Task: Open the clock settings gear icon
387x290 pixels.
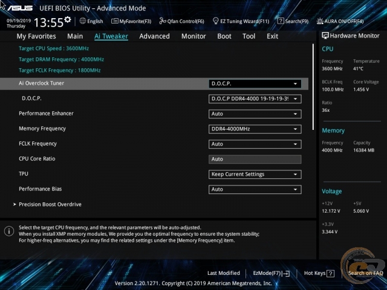Action: point(67,19)
